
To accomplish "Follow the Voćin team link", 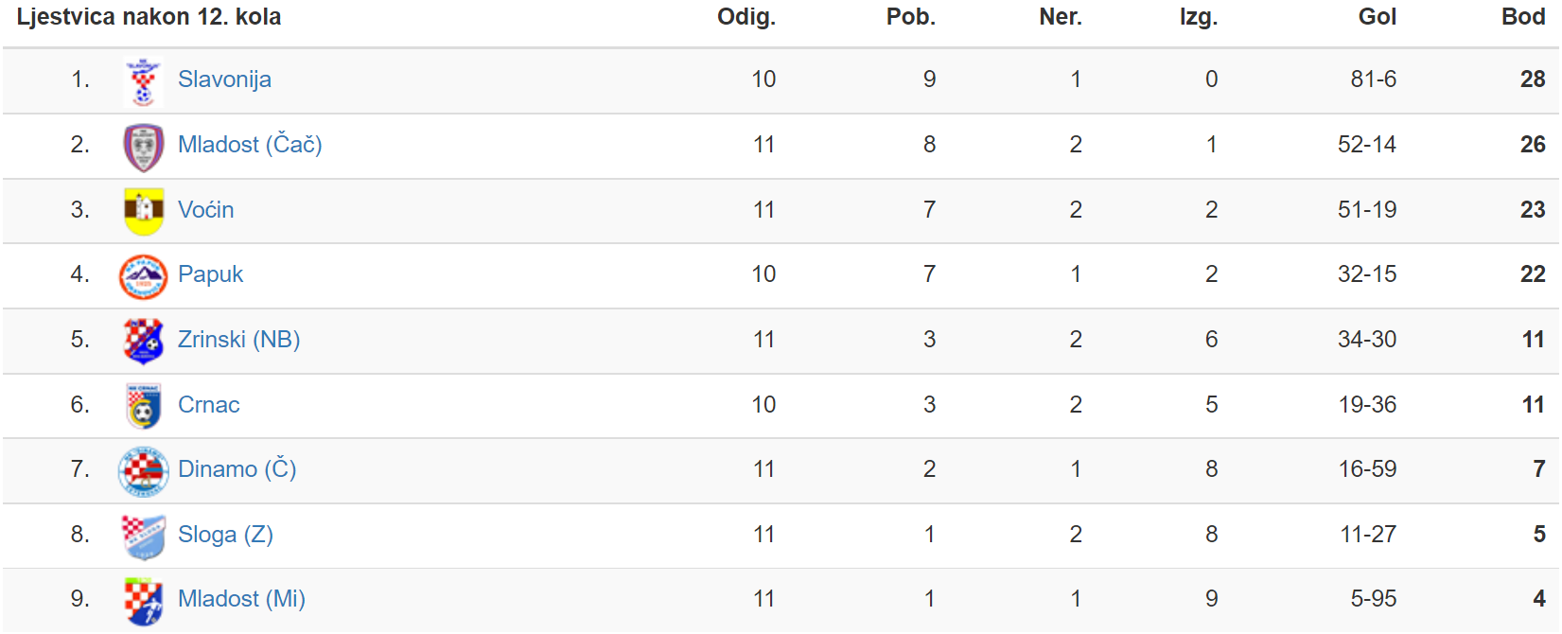I will click(x=205, y=209).
